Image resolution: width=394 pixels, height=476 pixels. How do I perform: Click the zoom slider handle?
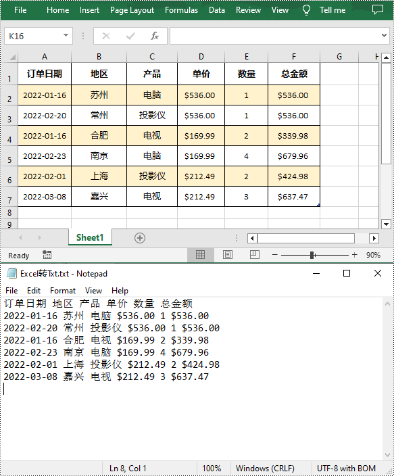312,255
